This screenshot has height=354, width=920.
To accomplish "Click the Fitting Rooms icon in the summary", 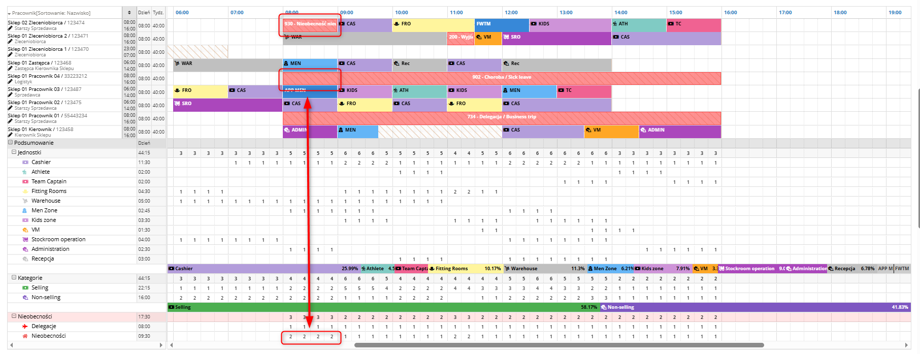I will (25, 191).
